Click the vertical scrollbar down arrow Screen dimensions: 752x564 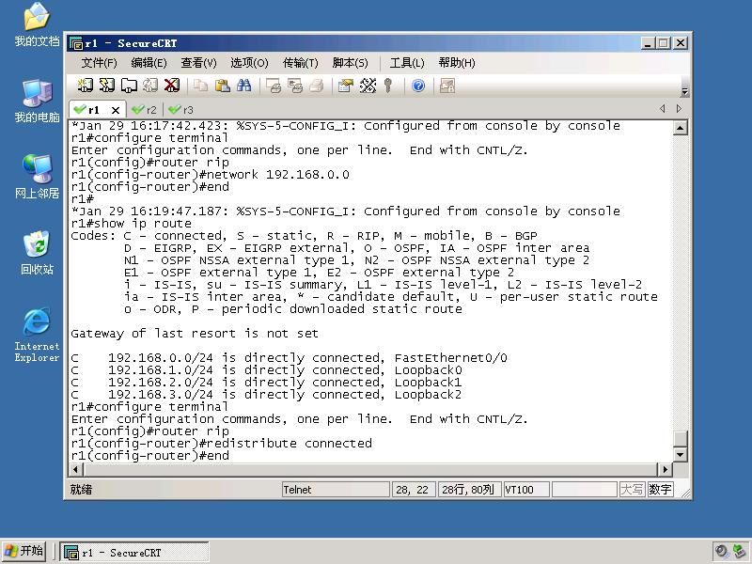click(x=680, y=454)
